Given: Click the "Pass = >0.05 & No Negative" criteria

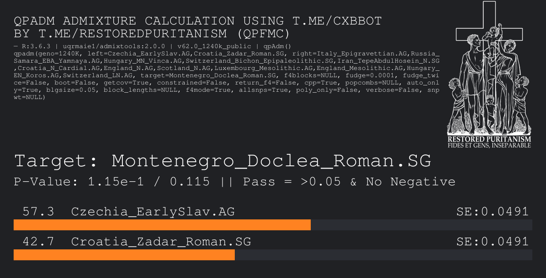Looking at the screenshot, I should 349,182.
